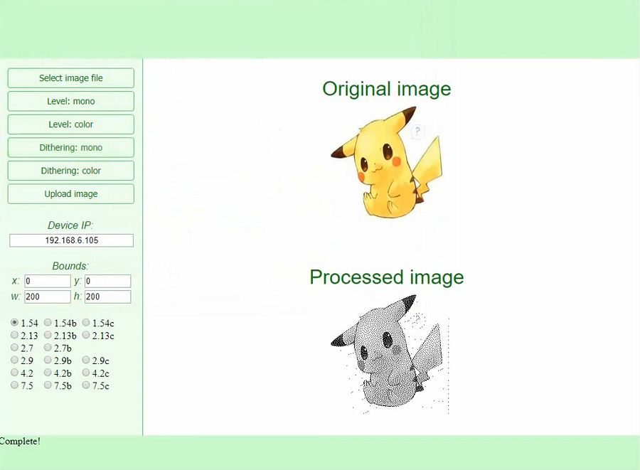Click the Complete! status message
Viewport: 640px width, 470px height.
[20, 441]
